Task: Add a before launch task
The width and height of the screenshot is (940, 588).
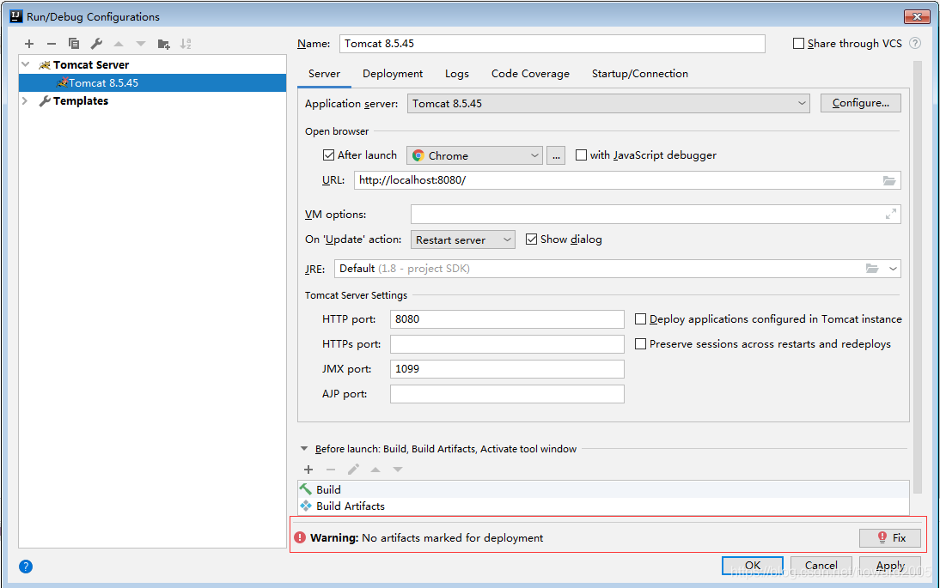Action: pyautogui.click(x=308, y=470)
